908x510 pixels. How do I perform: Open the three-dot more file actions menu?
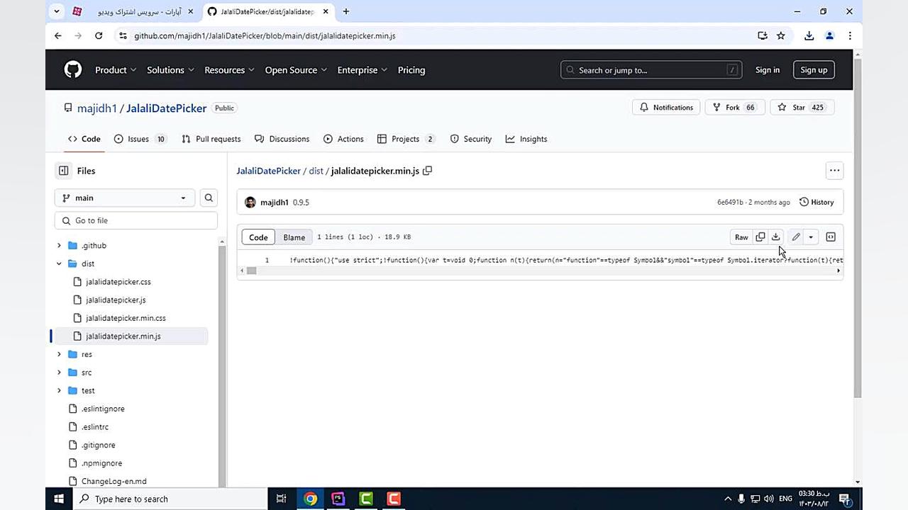[x=834, y=170]
